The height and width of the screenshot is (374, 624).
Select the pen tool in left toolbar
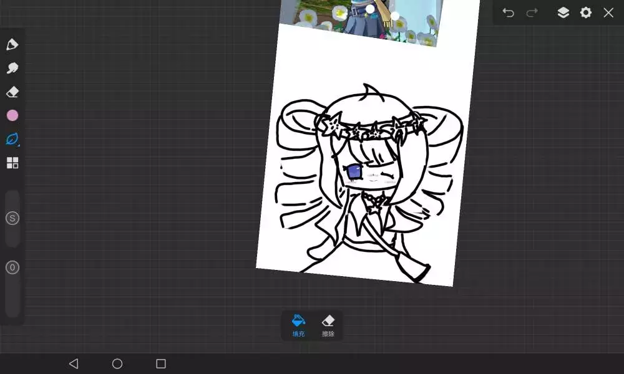click(12, 44)
